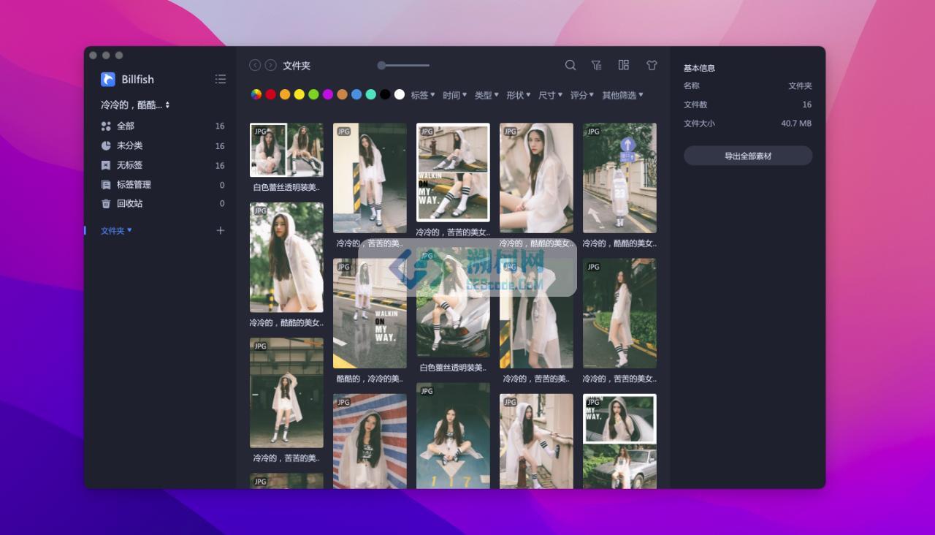Filter by the black color swatch

pyautogui.click(x=385, y=94)
